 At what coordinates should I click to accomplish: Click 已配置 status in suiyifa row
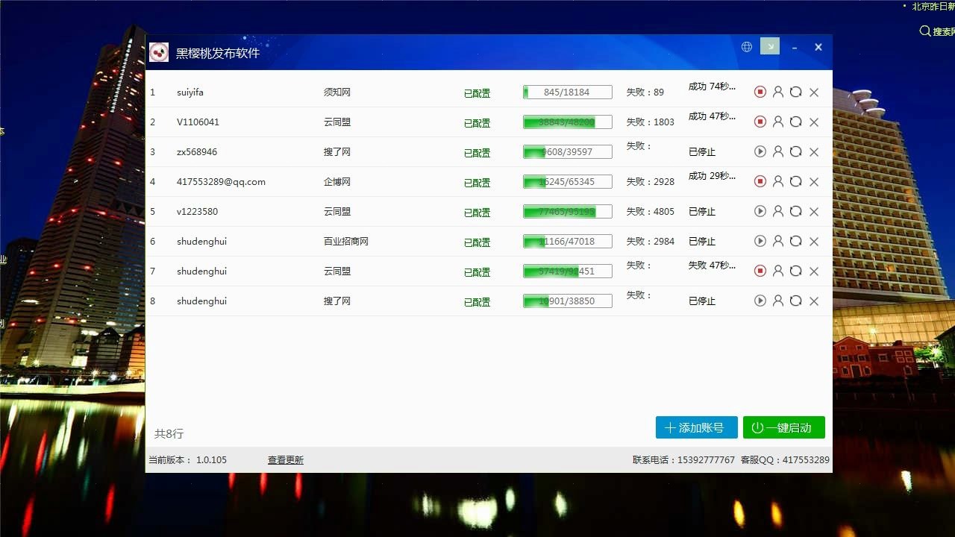point(477,93)
